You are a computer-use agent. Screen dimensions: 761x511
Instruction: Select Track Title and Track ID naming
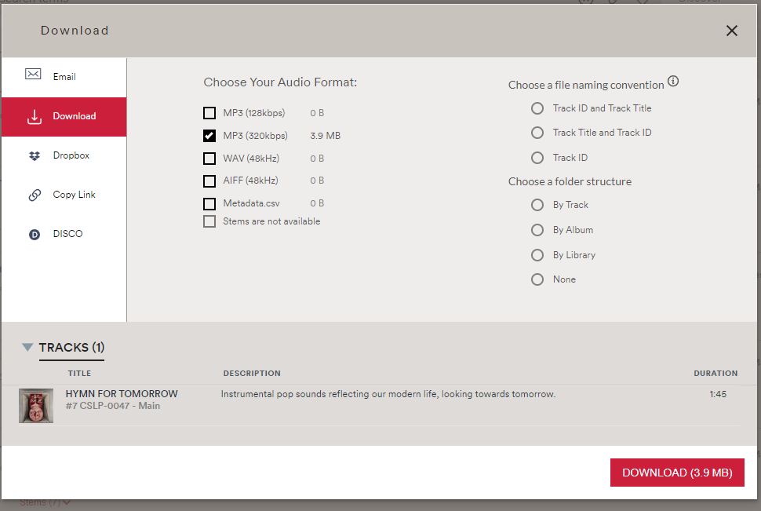537,133
